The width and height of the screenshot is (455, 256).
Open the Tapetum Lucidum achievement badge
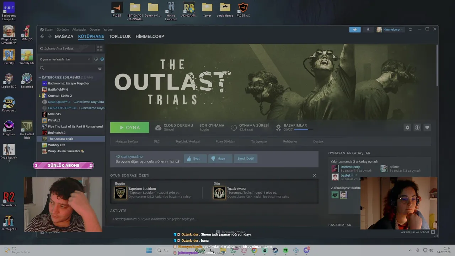[x=121, y=193]
